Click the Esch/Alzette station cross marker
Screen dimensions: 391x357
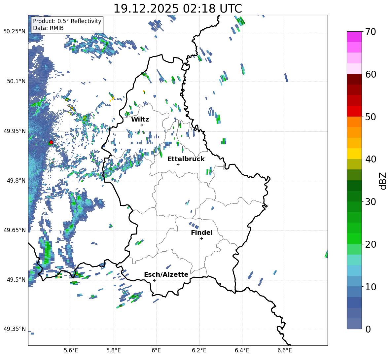[155, 280]
